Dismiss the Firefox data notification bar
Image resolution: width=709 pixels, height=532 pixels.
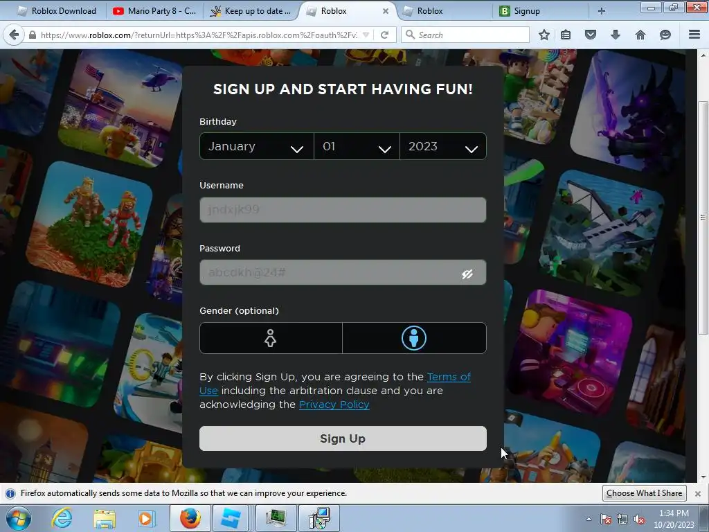(x=698, y=493)
